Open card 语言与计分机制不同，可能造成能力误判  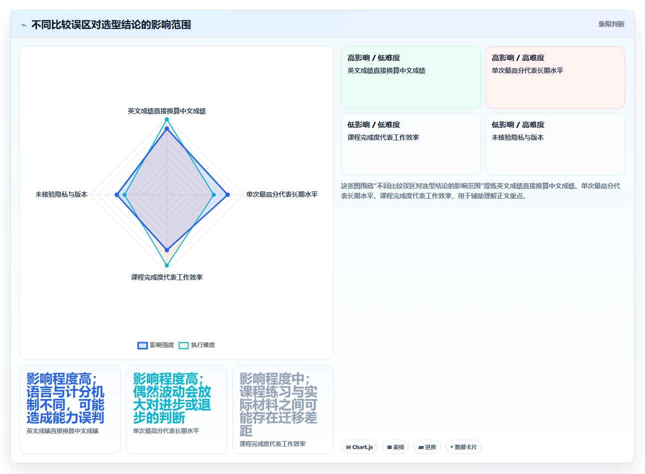point(70,410)
